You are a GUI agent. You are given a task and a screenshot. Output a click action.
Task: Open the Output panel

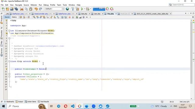click(19, 102)
